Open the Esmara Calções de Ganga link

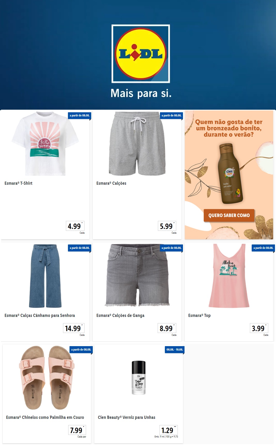pyautogui.click(x=120, y=315)
